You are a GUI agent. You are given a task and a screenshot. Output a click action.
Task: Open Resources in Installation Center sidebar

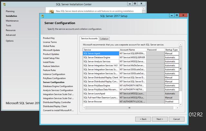pos(11,30)
